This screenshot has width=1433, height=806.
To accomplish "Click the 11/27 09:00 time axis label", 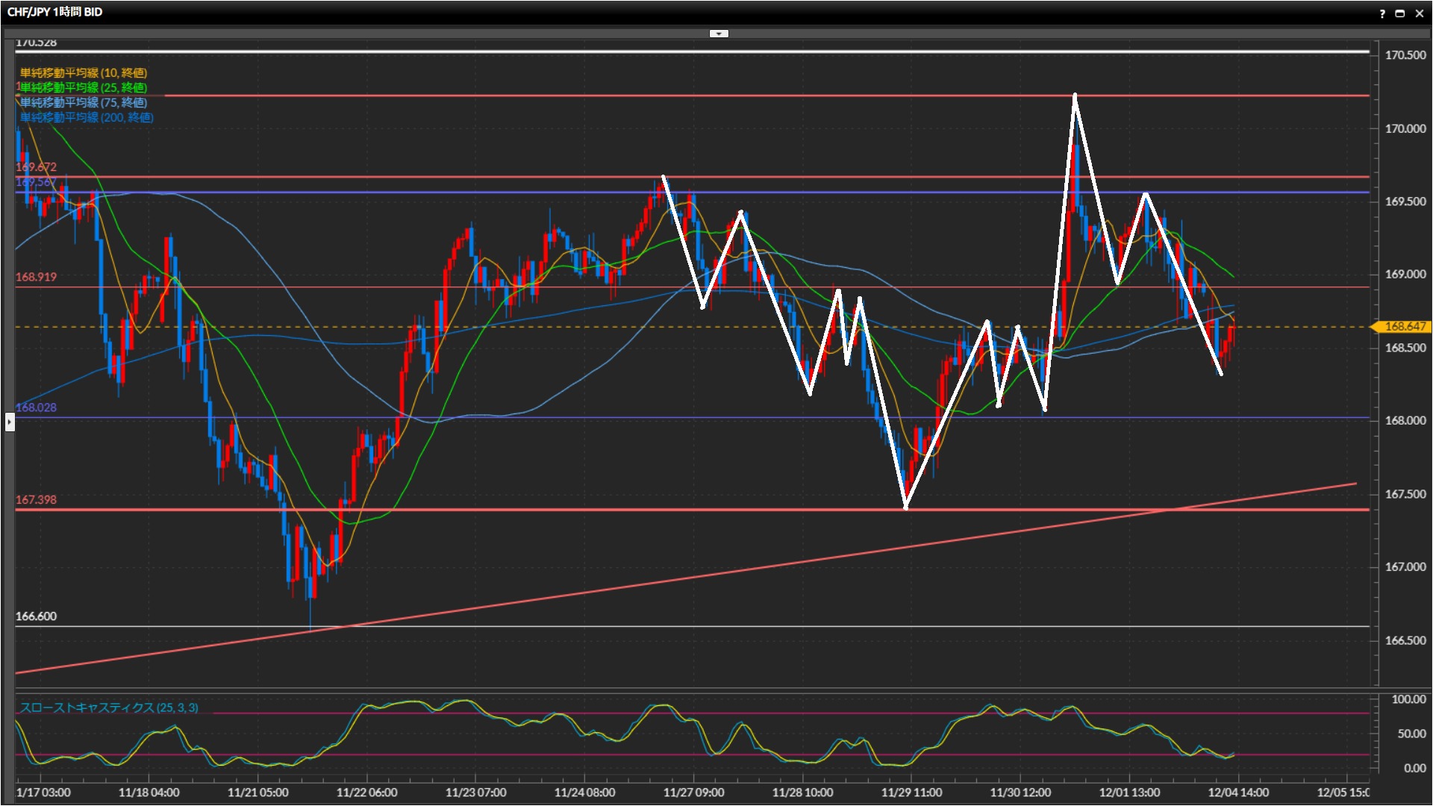I will tap(693, 793).
